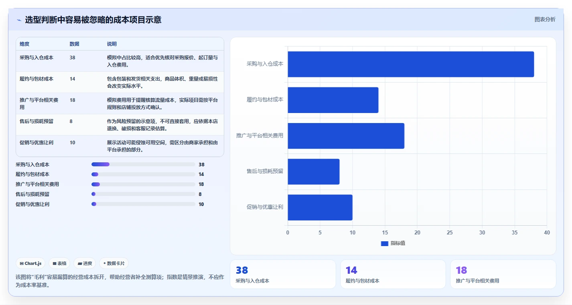Click the small icon before the page title

tap(19, 20)
